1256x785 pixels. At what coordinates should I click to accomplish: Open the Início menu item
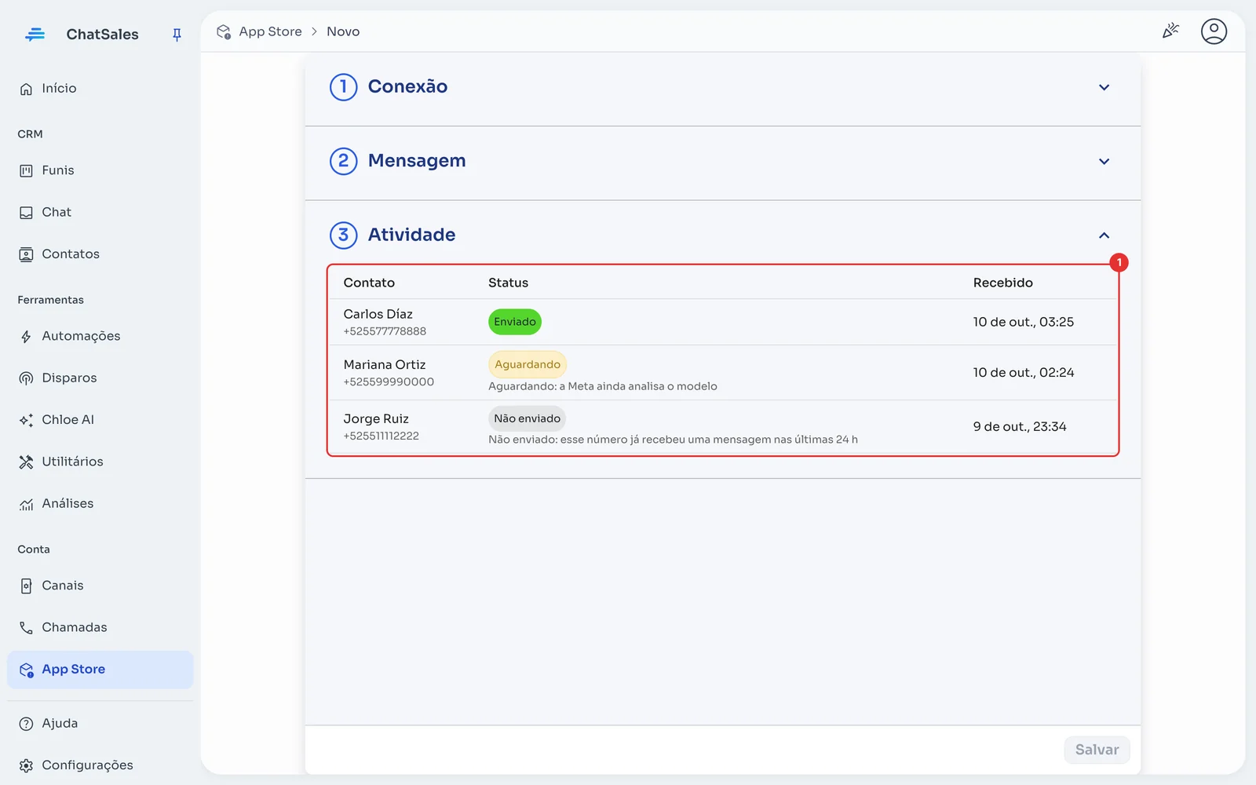[100, 89]
